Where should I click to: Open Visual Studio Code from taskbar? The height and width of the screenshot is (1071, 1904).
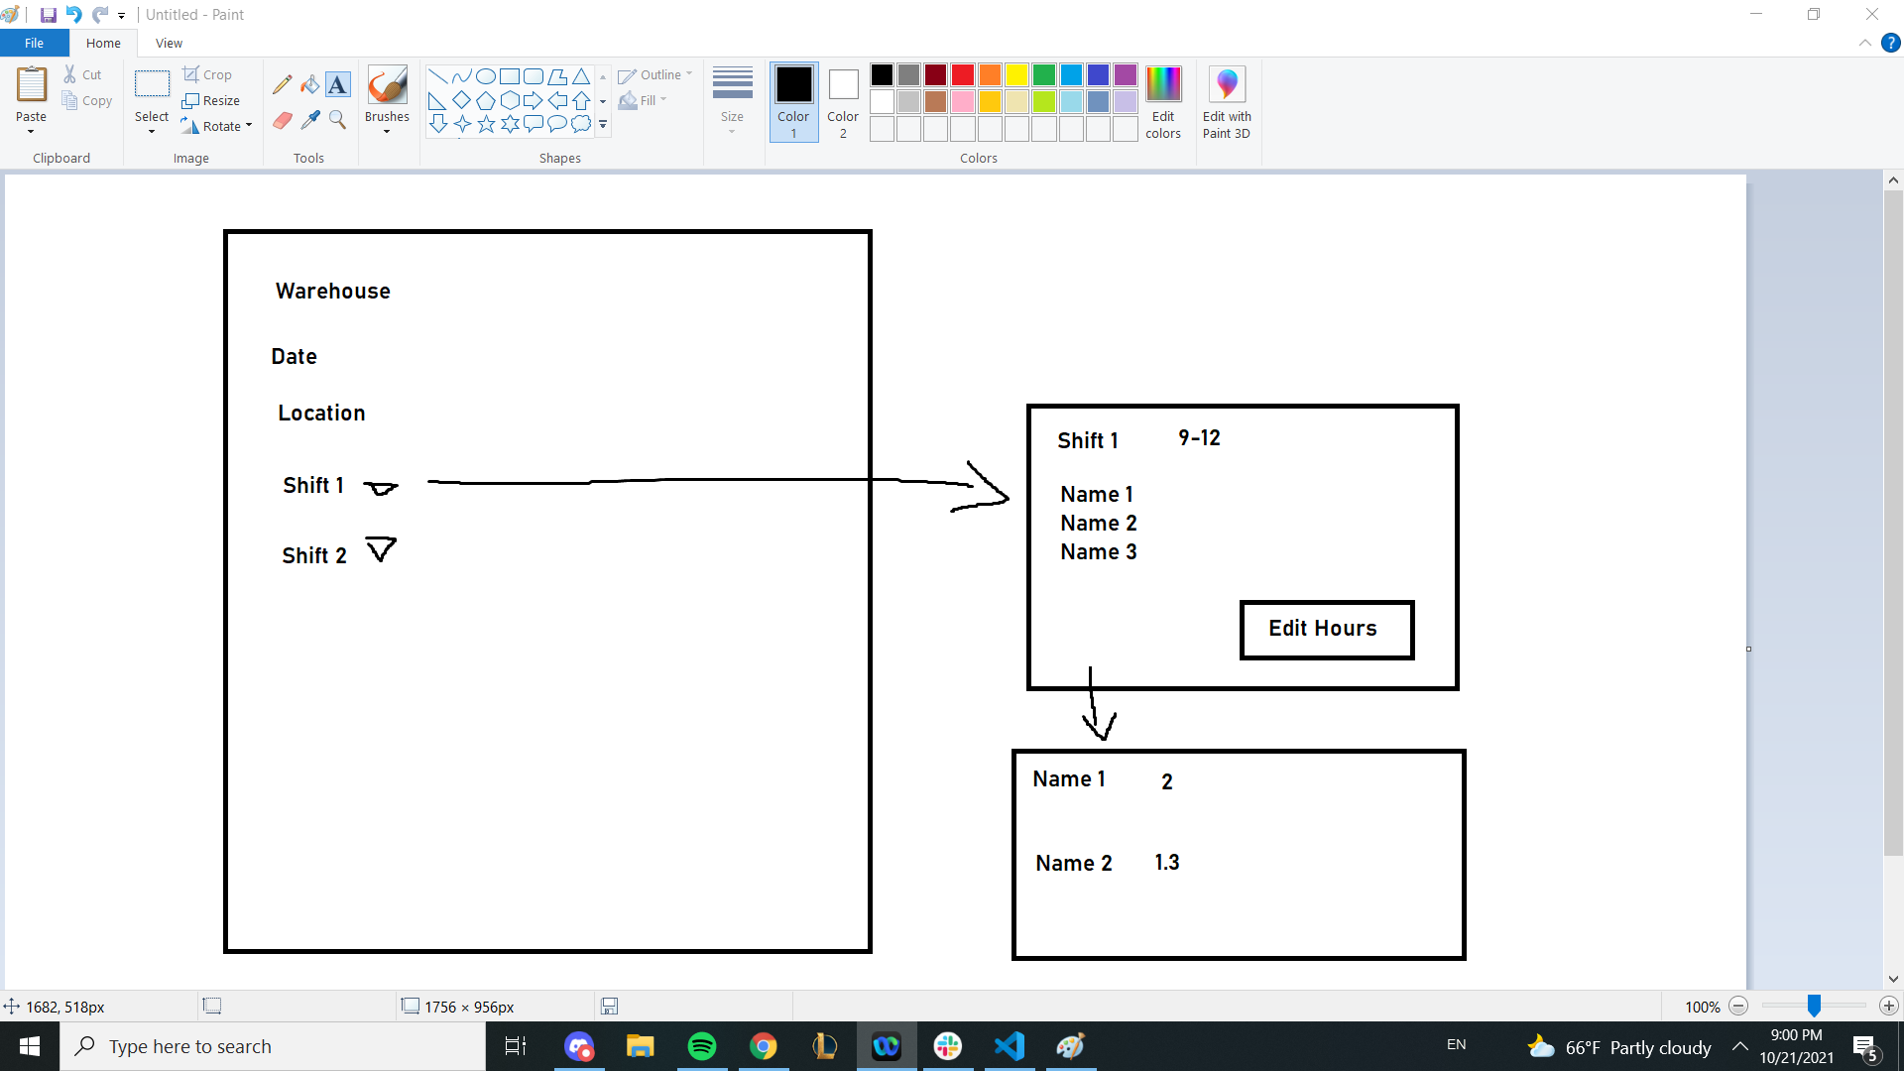[1010, 1046]
